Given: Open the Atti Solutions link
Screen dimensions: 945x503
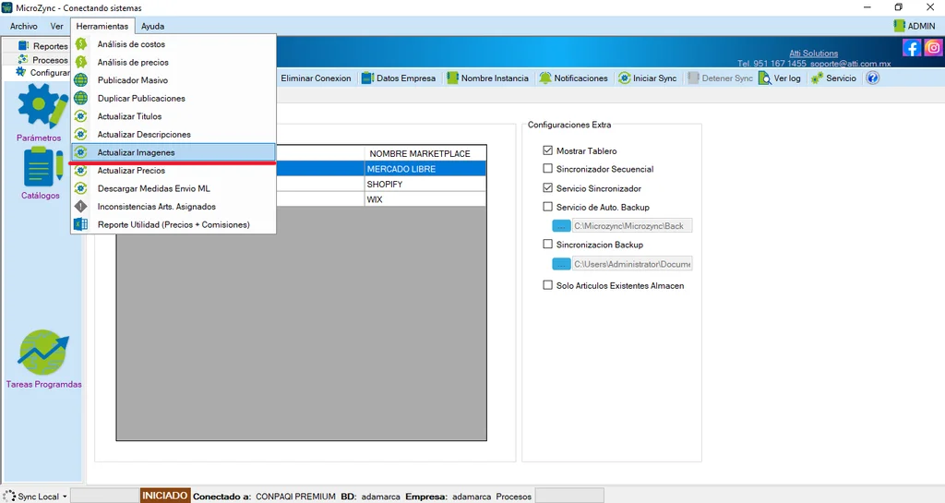Looking at the screenshot, I should 814,53.
